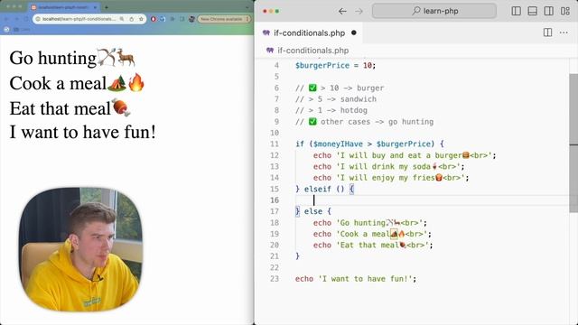The height and width of the screenshot is (325, 578).
Task: Place cursor inside elseif parentheses
Action: (340, 189)
